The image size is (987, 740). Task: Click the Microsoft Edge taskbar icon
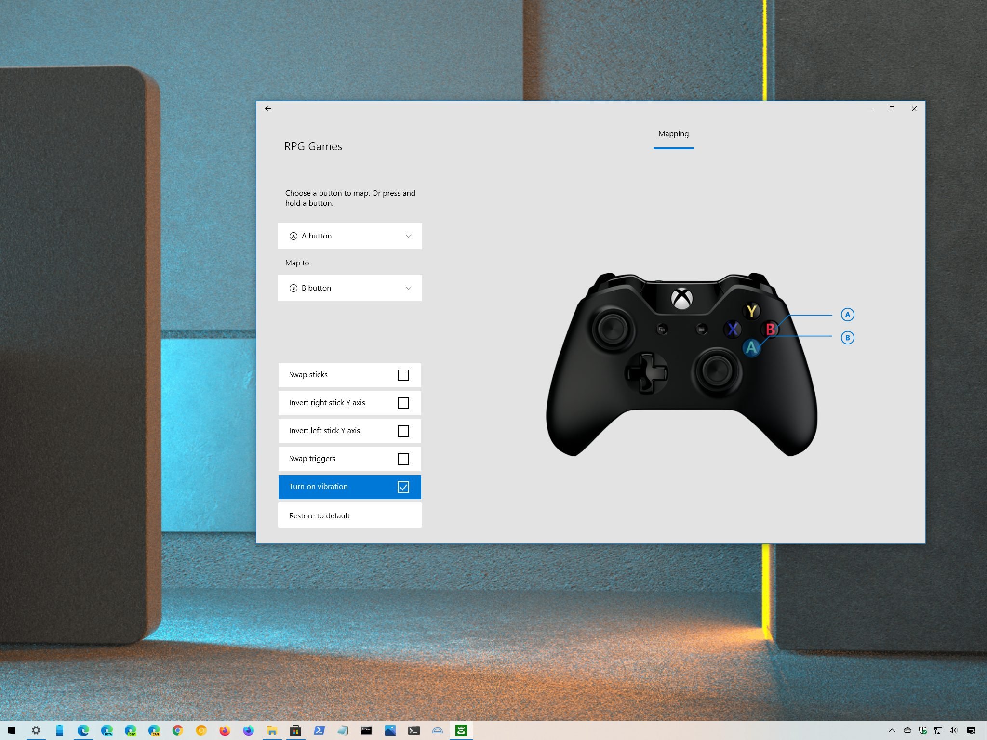[83, 731]
